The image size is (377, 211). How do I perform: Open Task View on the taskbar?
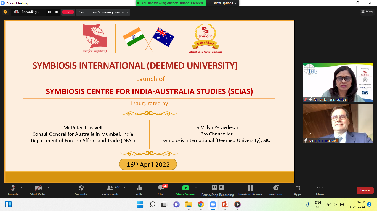pyautogui.click(x=164, y=204)
